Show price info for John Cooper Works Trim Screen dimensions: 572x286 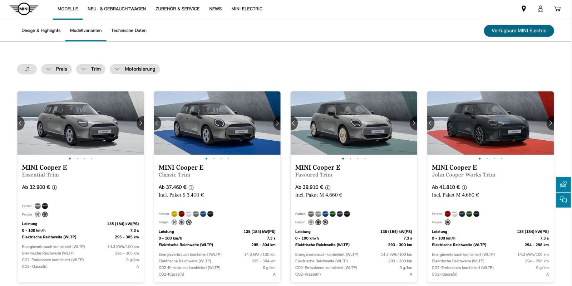pyautogui.click(x=464, y=188)
